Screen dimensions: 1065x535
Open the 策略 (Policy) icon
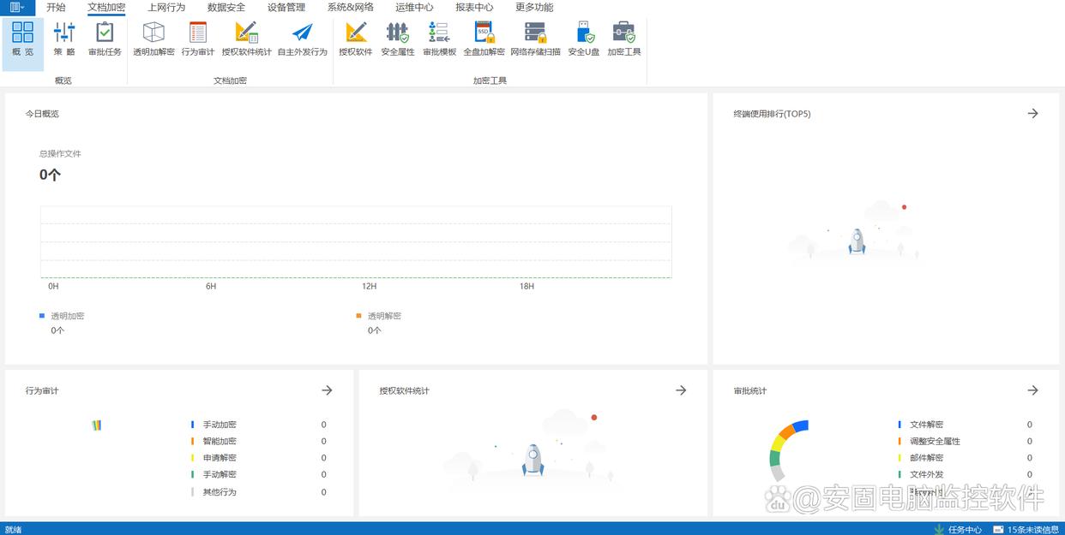64,39
